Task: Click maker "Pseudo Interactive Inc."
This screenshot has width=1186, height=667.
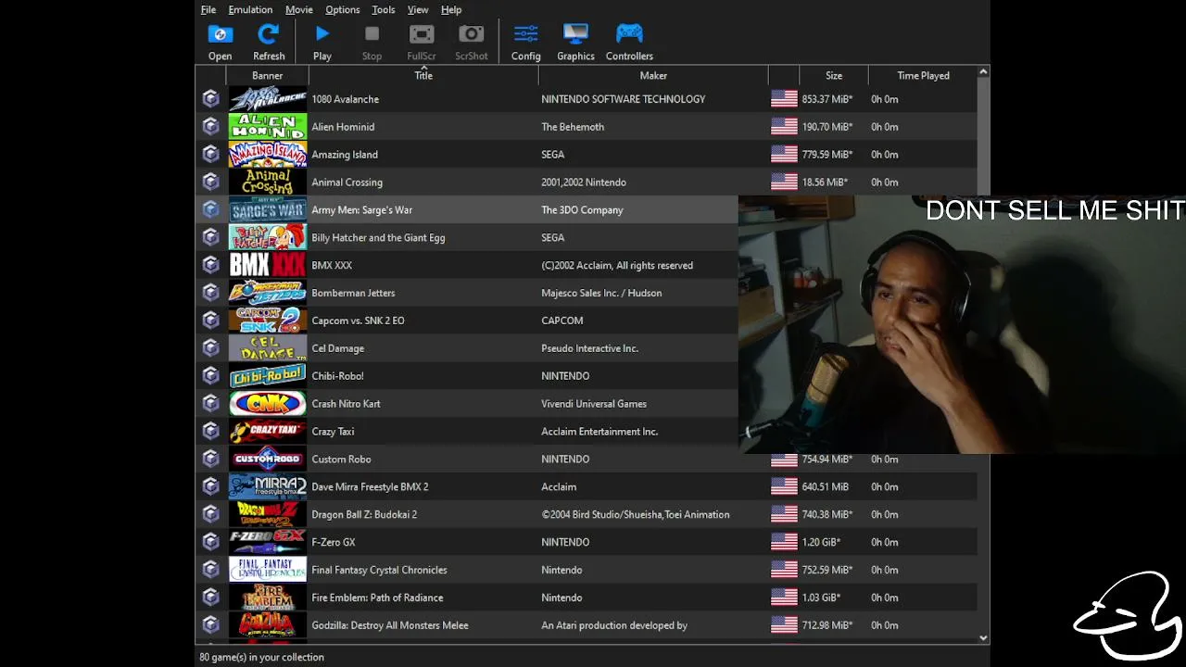Action: pyautogui.click(x=589, y=348)
